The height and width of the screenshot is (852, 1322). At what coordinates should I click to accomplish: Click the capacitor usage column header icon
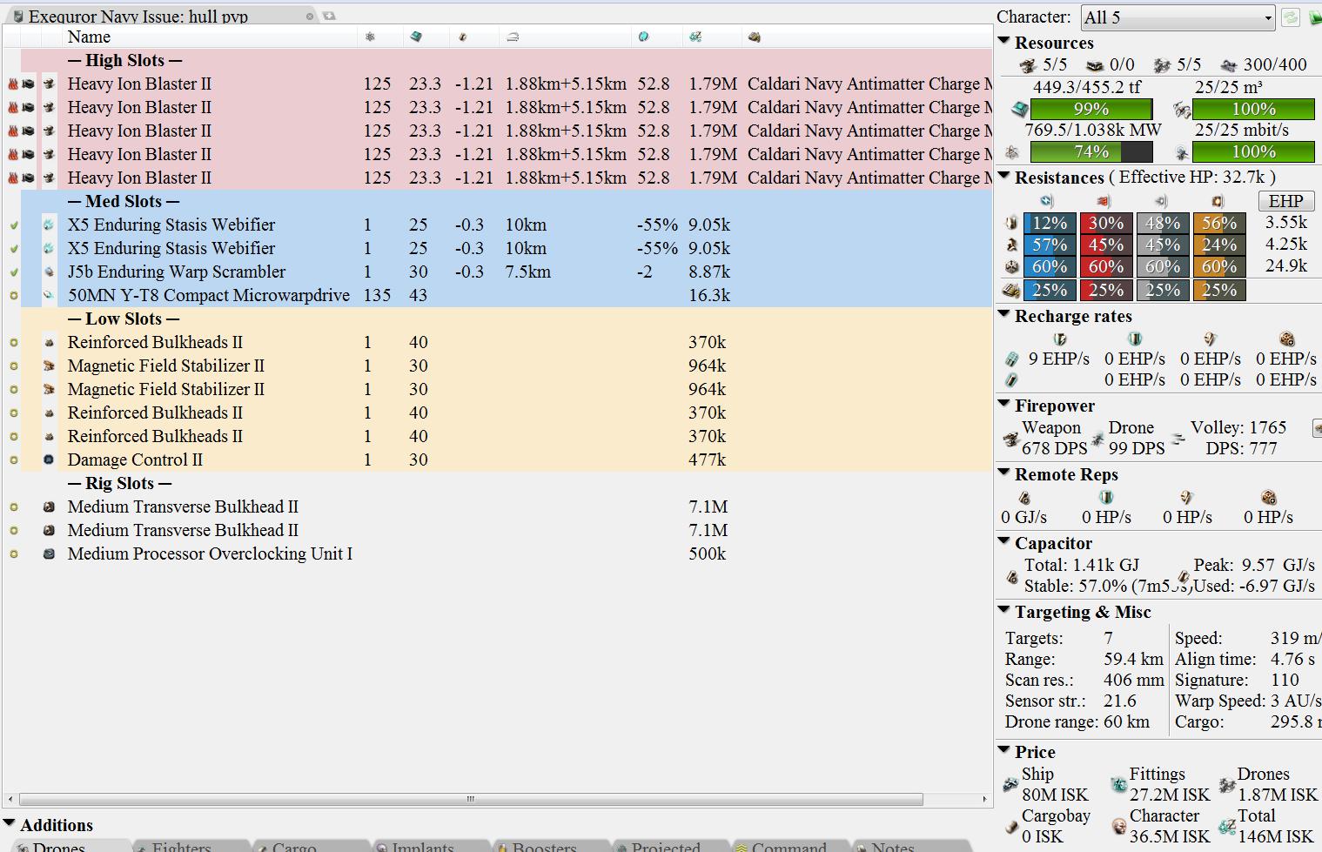click(462, 37)
